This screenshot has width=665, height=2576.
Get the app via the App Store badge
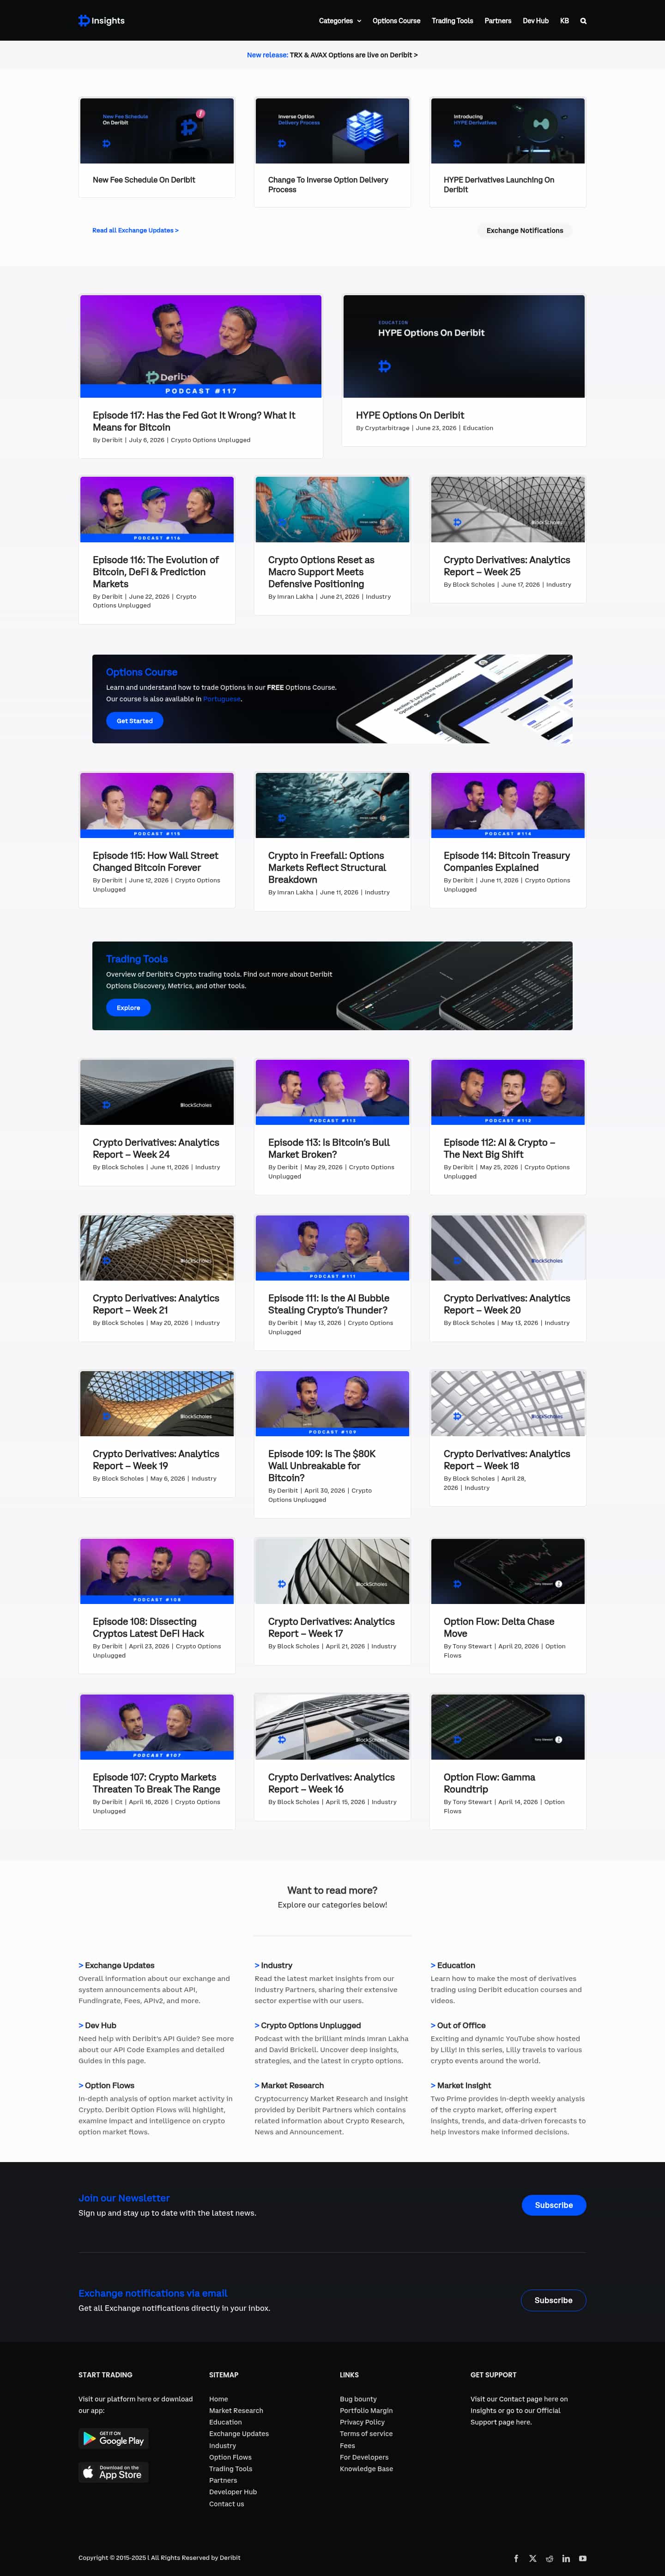pos(113,2472)
